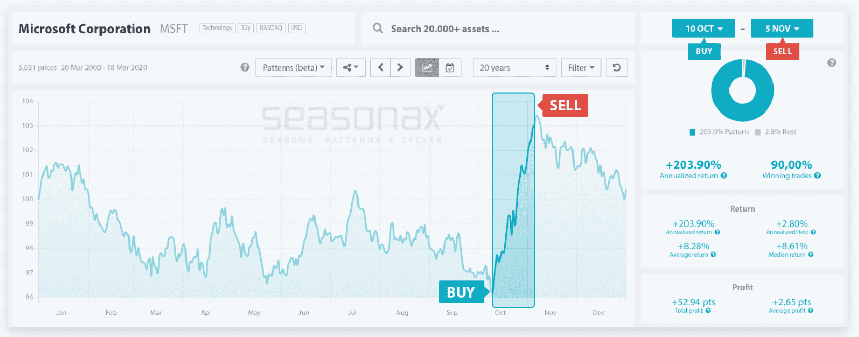
Task: Click help icon at donut chart corner
Action: pos(832,63)
